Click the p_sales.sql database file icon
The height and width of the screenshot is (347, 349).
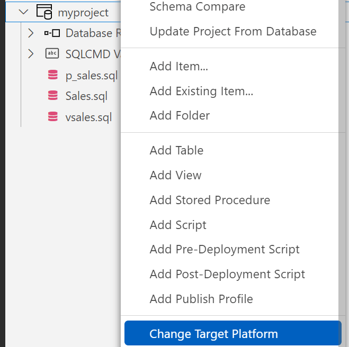(x=52, y=75)
